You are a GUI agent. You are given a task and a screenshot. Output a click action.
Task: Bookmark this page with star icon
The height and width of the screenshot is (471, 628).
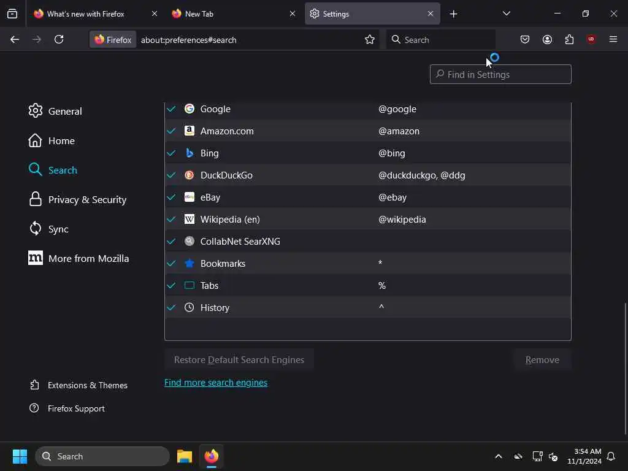[x=370, y=40]
